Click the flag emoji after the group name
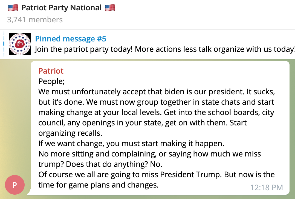 coord(110,8)
